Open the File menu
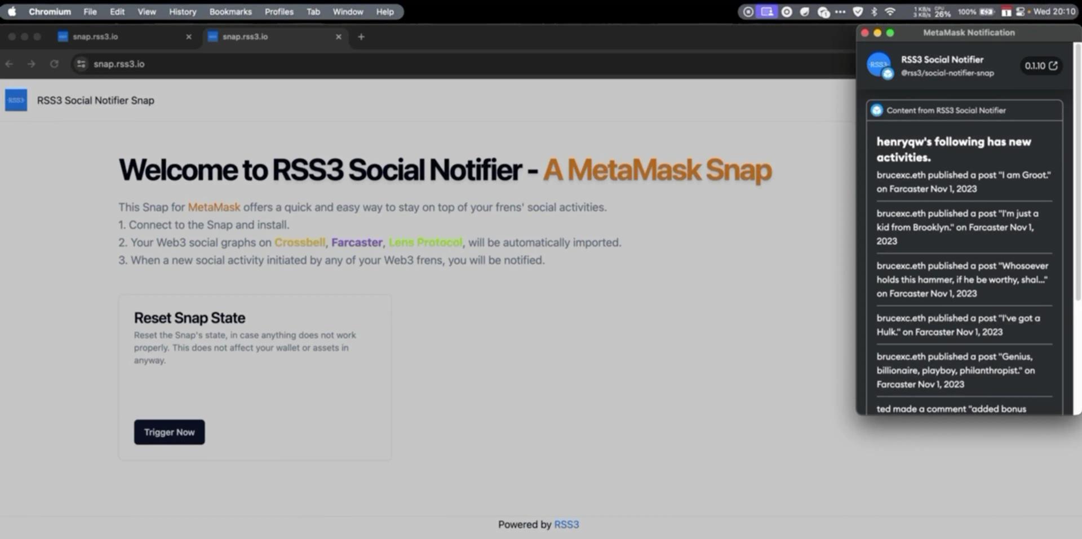 coord(90,11)
